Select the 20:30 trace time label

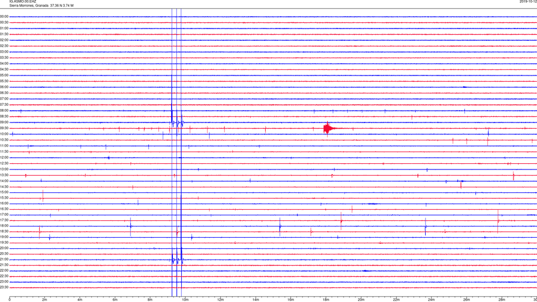point(4,254)
